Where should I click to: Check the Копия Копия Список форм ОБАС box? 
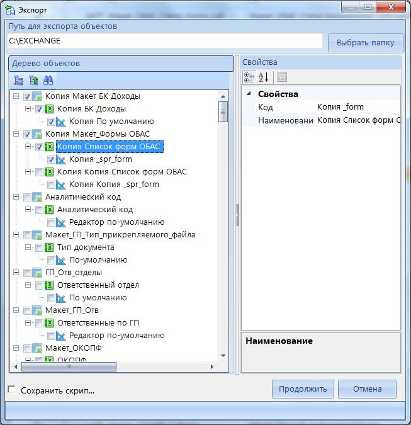(x=40, y=172)
